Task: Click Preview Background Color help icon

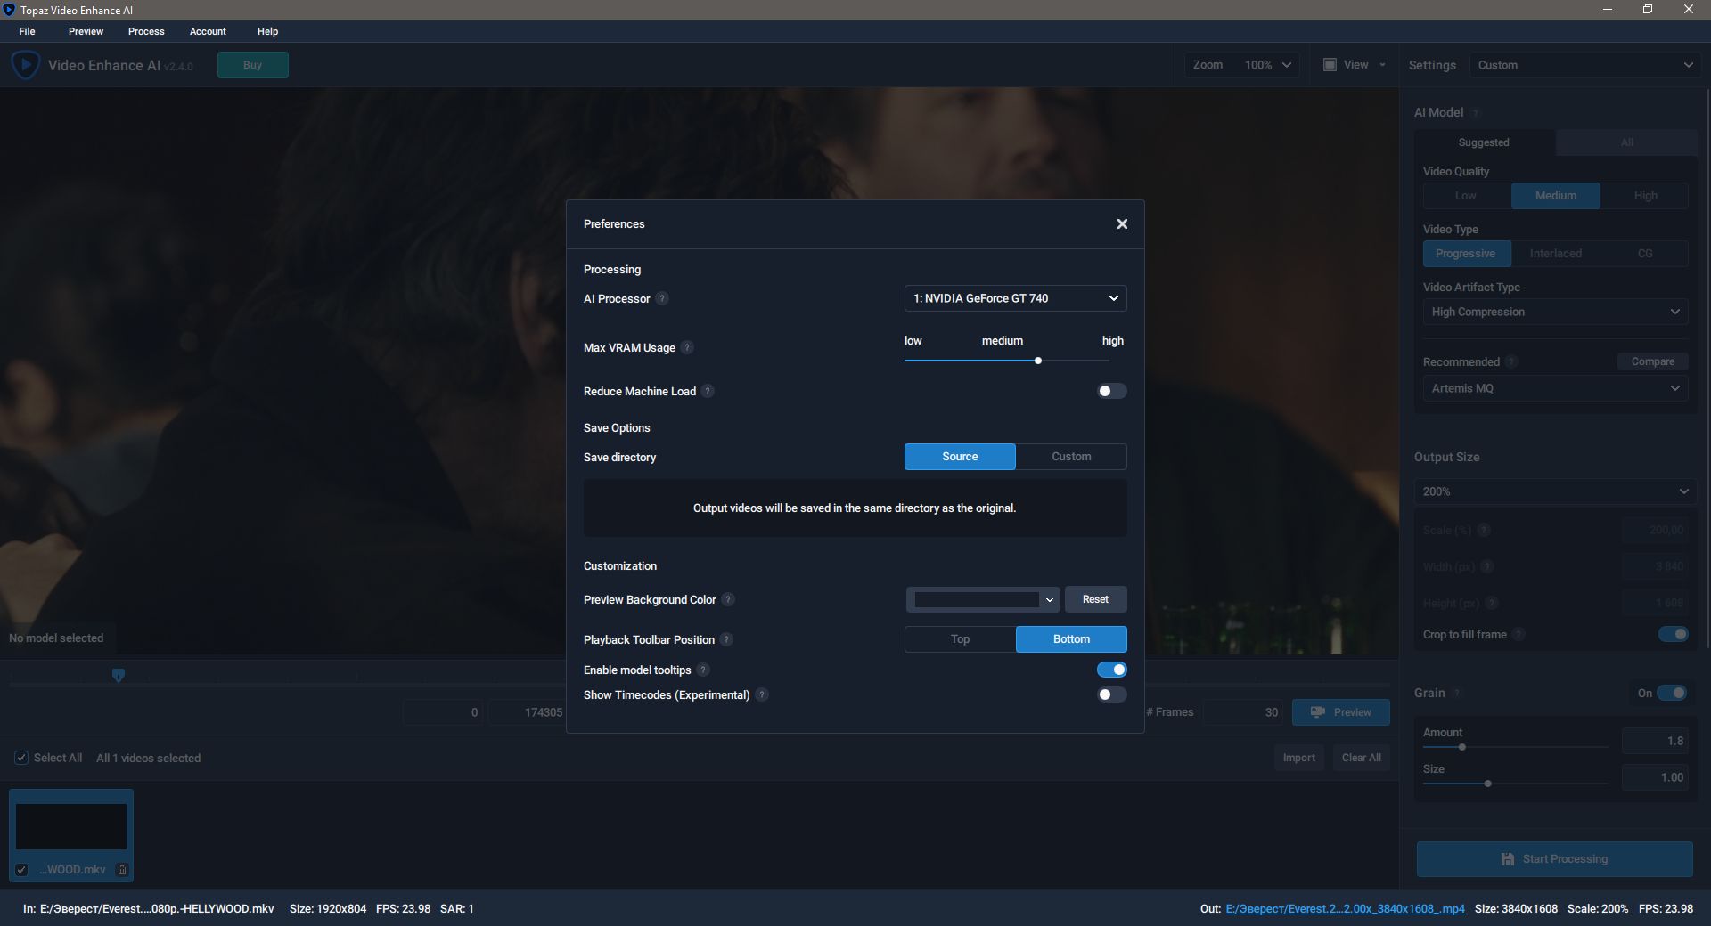Action: pyautogui.click(x=728, y=599)
